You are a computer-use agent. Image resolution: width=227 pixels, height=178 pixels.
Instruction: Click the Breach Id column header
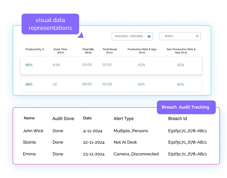point(177,119)
